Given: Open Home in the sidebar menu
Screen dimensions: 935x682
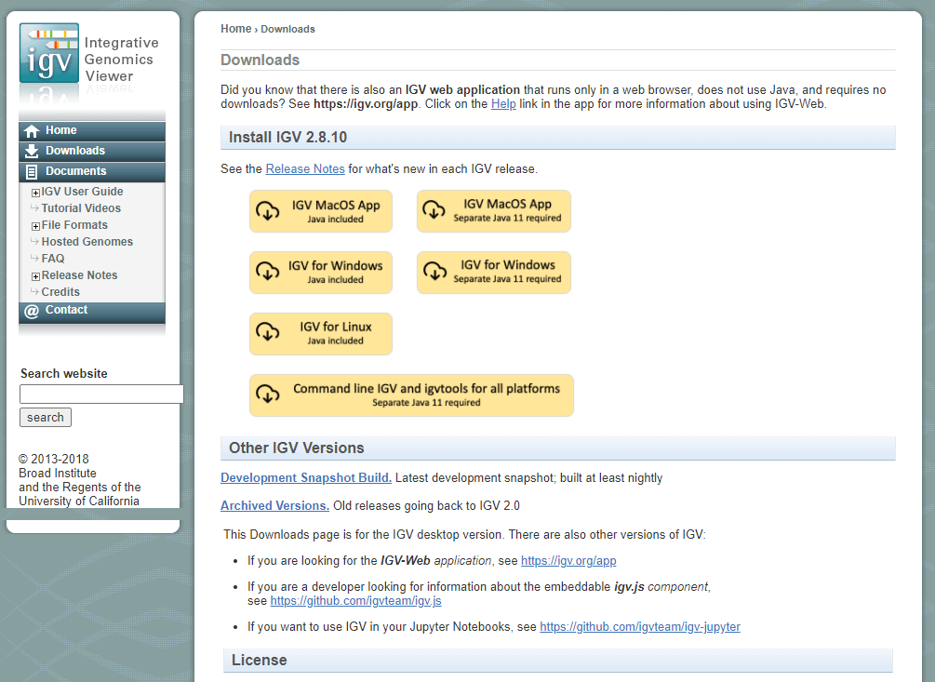Looking at the screenshot, I should 92,130.
